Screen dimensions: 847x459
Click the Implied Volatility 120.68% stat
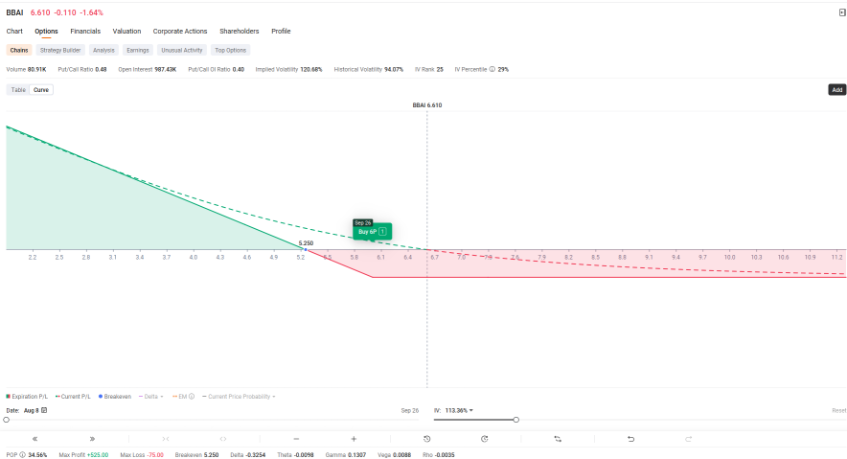tap(289, 69)
